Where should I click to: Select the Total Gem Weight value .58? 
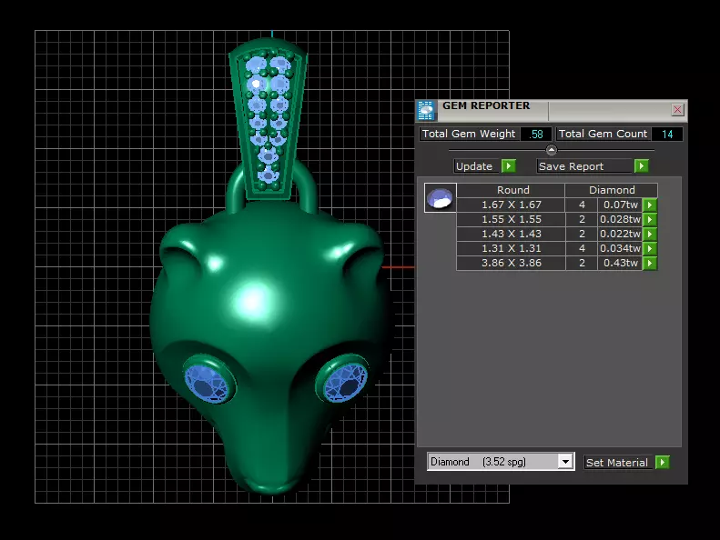pos(536,134)
